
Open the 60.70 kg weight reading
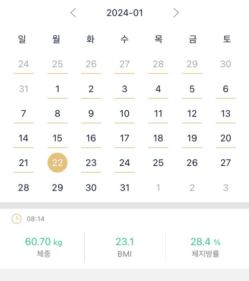[x=44, y=242]
